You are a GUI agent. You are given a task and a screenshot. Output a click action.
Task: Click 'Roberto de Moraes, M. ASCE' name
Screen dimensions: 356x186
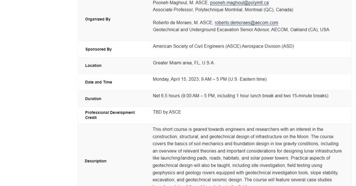point(183,23)
